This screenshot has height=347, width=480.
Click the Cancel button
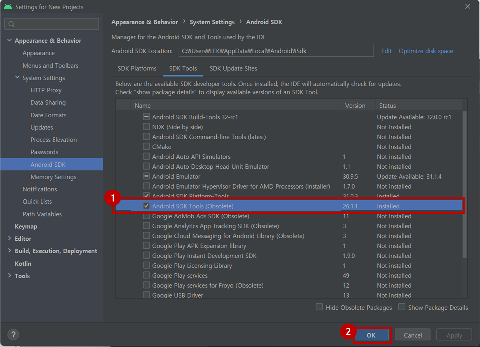(413, 335)
